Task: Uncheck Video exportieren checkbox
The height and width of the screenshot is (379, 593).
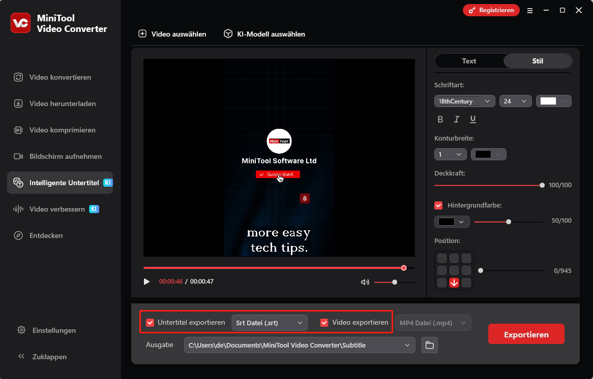Action: point(324,323)
